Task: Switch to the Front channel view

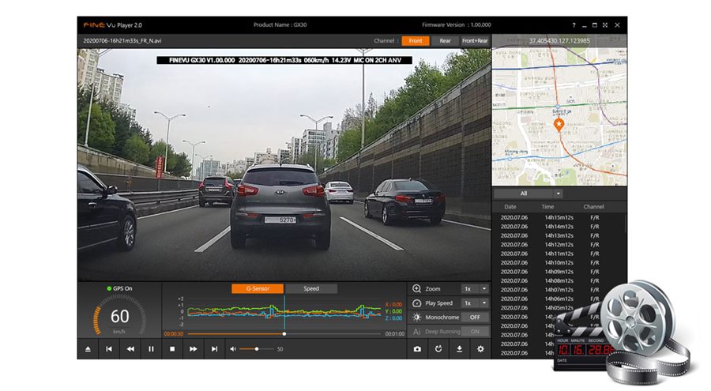Action: pos(416,41)
